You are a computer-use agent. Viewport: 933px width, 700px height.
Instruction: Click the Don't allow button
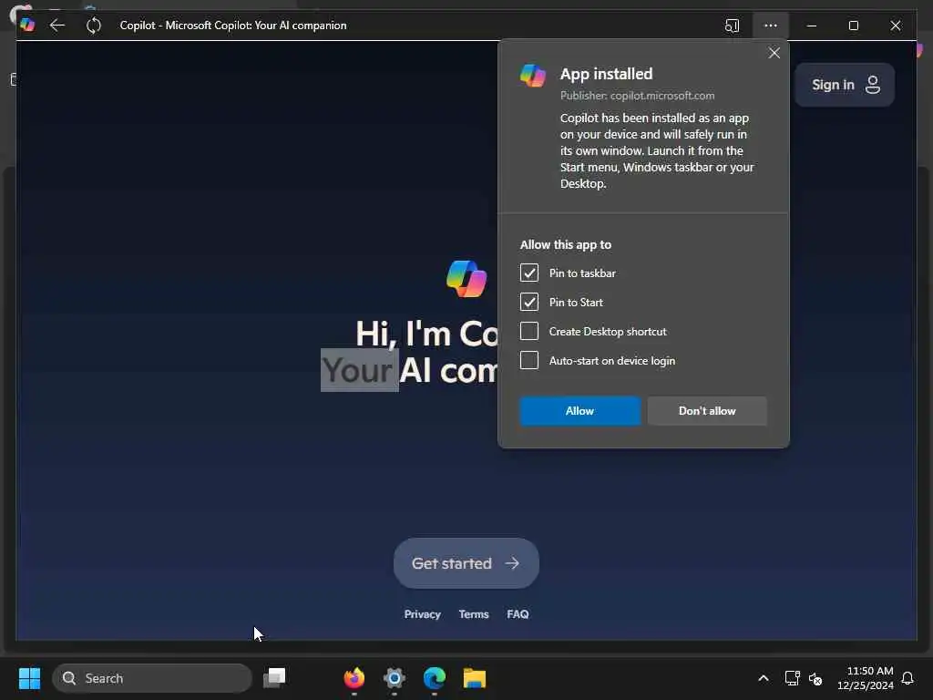707,411
